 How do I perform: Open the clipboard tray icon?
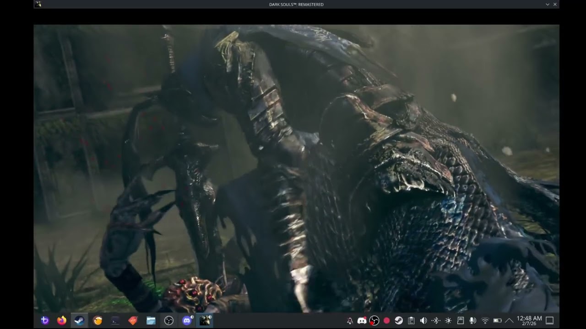point(411,321)
